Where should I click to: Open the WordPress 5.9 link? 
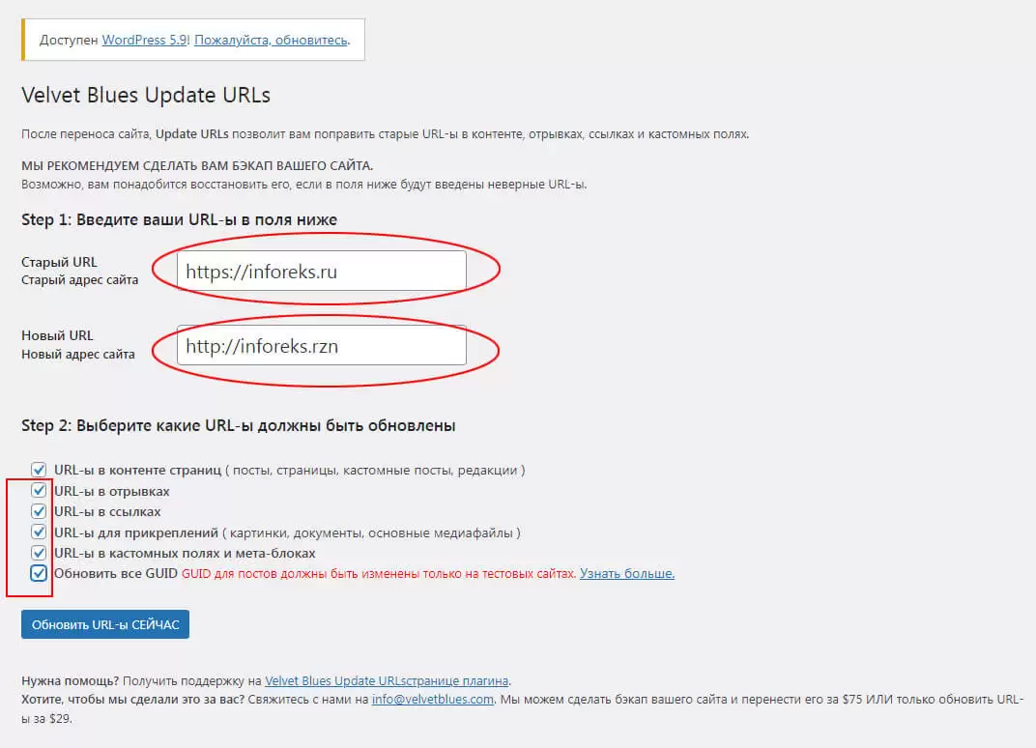[144, 41]
